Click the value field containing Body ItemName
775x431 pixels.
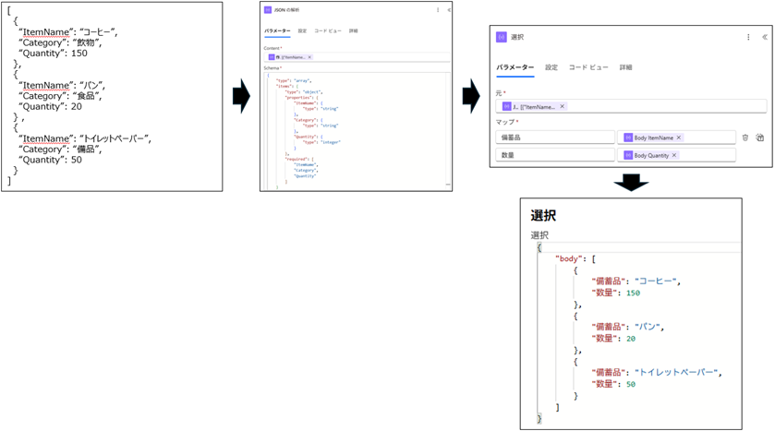(676, 138)
